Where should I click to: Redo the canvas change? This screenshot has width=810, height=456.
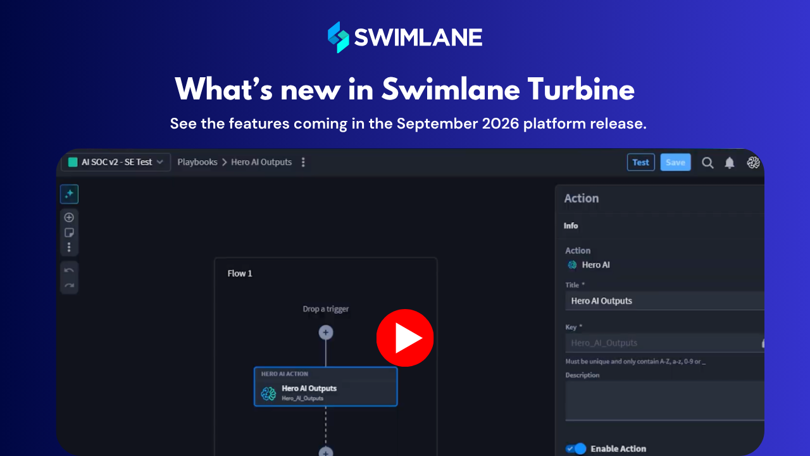pos(69,285)
